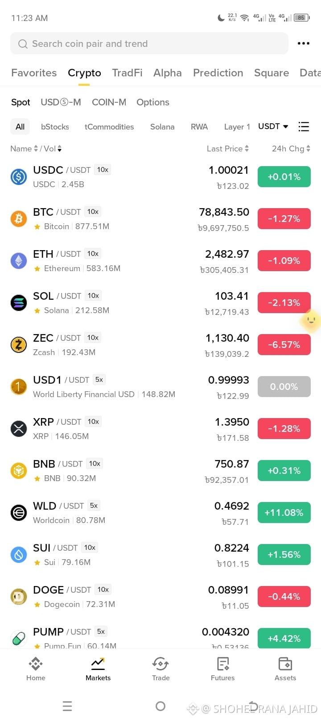Open the Trade tab icon
Image resolution: width=321 pixels, height=720 pixels.
[x=160, y=664]
